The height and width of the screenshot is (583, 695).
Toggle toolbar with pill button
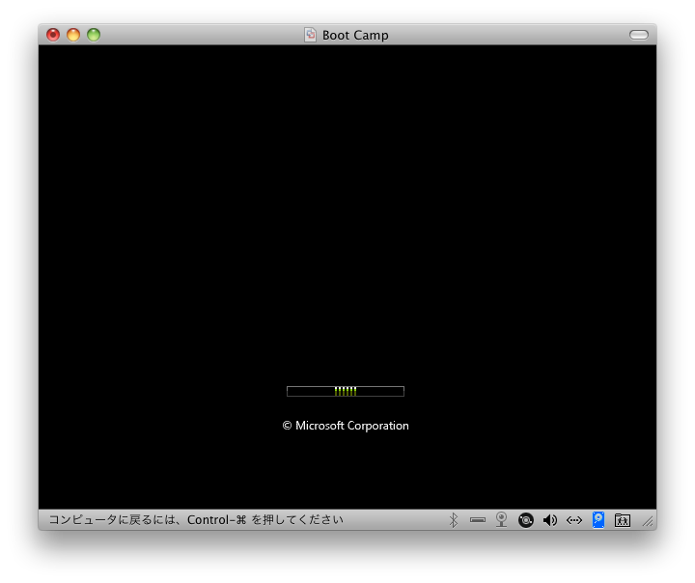[x=639, y=35]
